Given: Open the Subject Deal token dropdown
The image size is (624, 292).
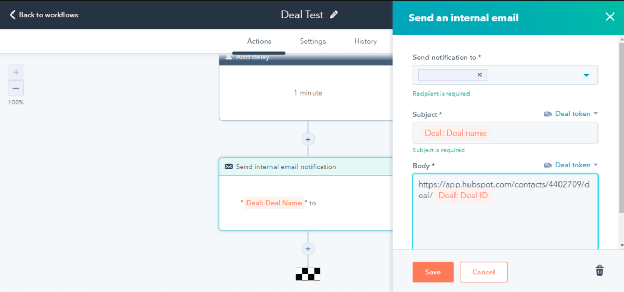Looking at the screenshot, I should coord(571,114).
